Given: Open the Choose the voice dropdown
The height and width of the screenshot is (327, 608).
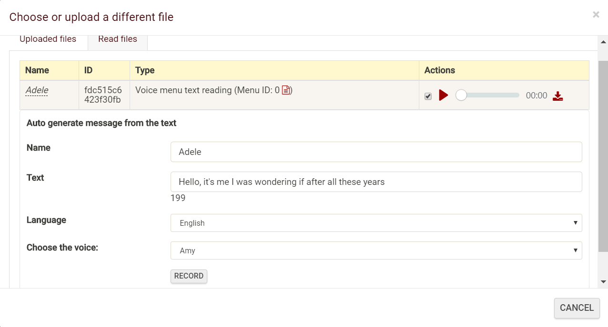Looking at the screenshot, I should [376, 250].
